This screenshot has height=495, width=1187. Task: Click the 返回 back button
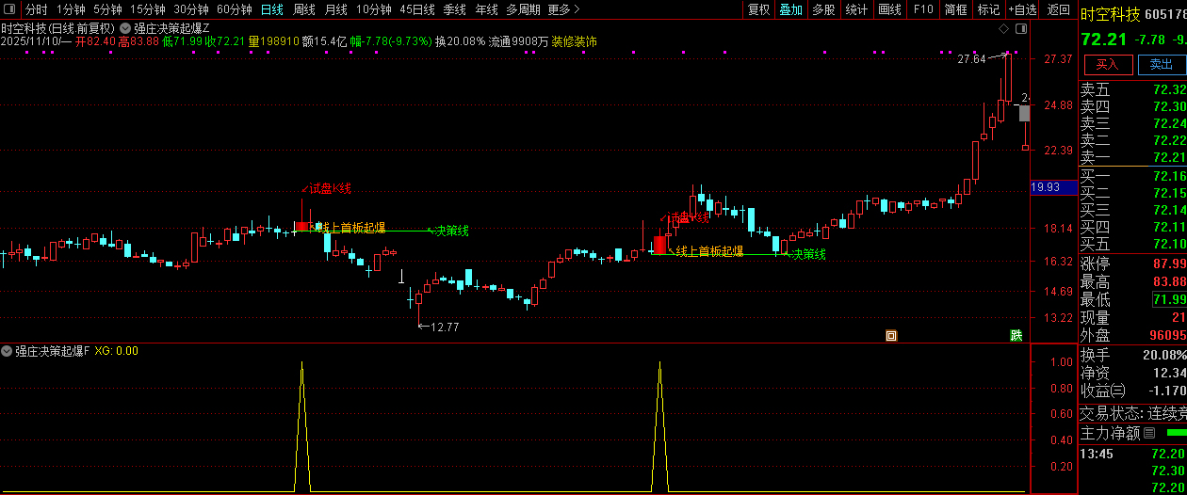click(x=1059, y=9)
